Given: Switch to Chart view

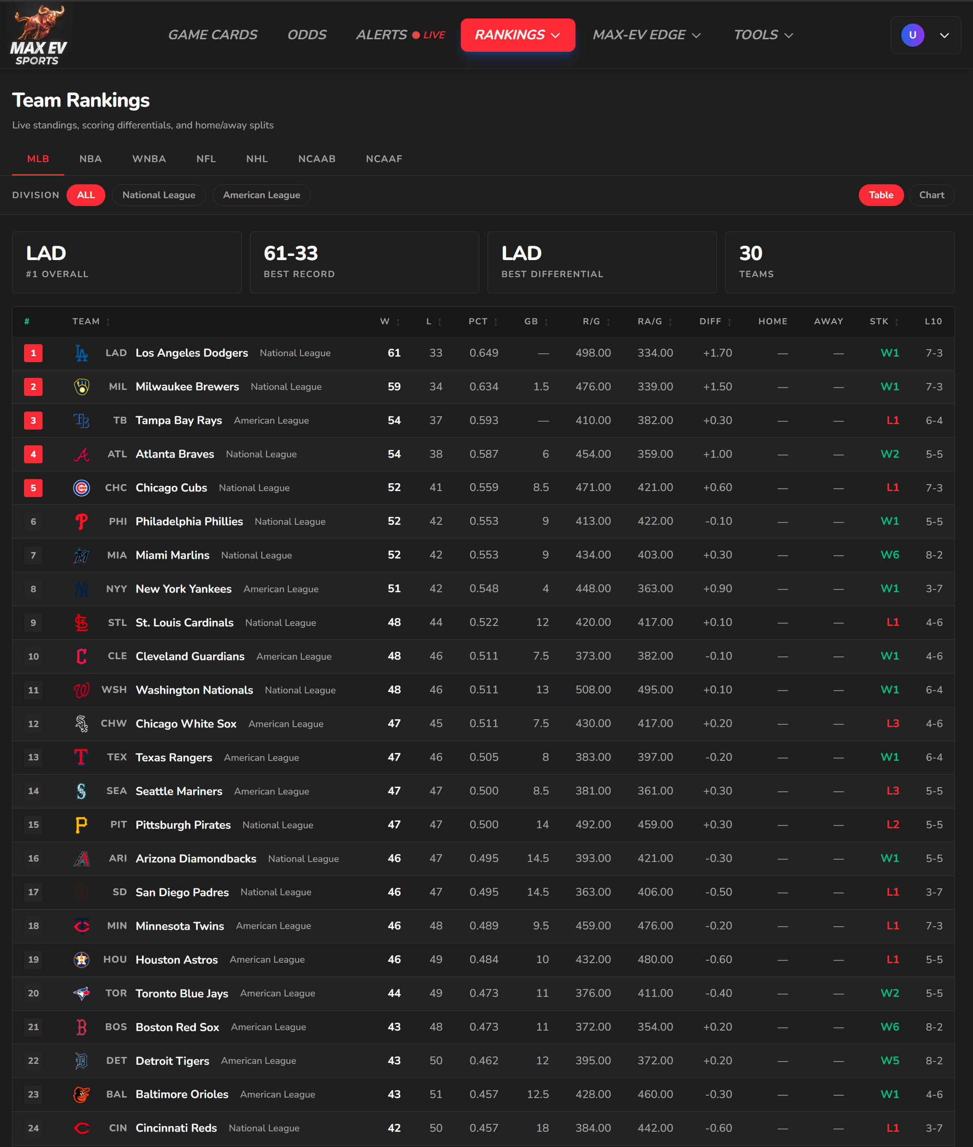Looking at the screenshot, I should (x=932, y=195).
